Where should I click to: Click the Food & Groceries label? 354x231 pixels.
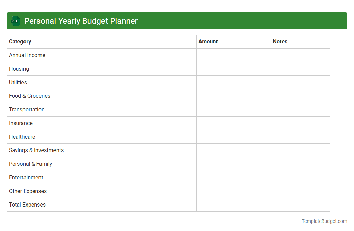point(30,96)
